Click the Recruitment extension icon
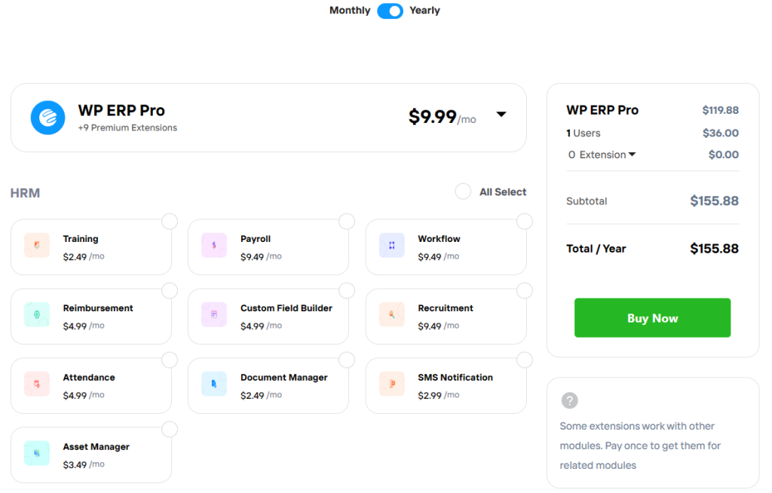The height and width of the screenshot is (493, 772). [392, 314]
